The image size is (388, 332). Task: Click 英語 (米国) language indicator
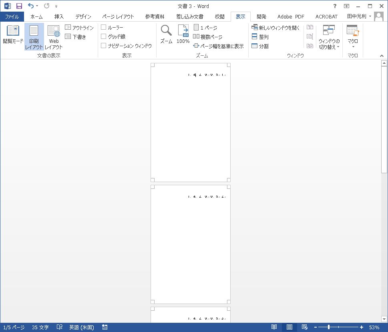click(x=81, y=327)
